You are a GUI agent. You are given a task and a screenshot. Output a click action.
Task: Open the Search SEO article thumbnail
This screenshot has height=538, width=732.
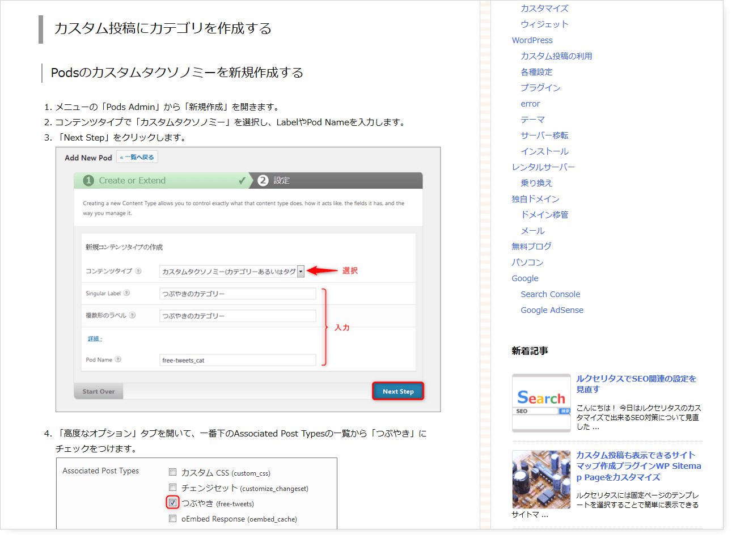pos(541,403)
